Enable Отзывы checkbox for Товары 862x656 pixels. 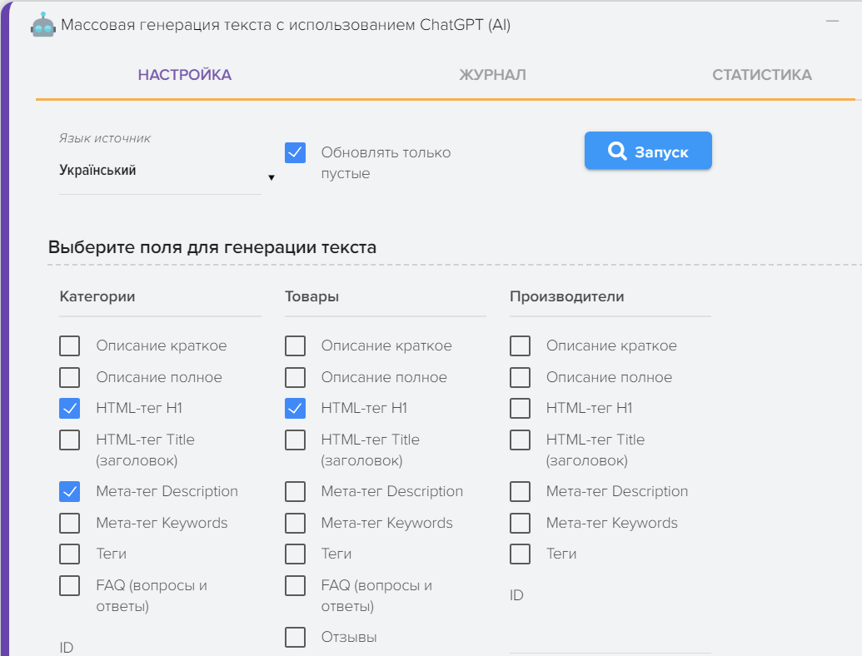pyautogui.click(x=295, y=637)
